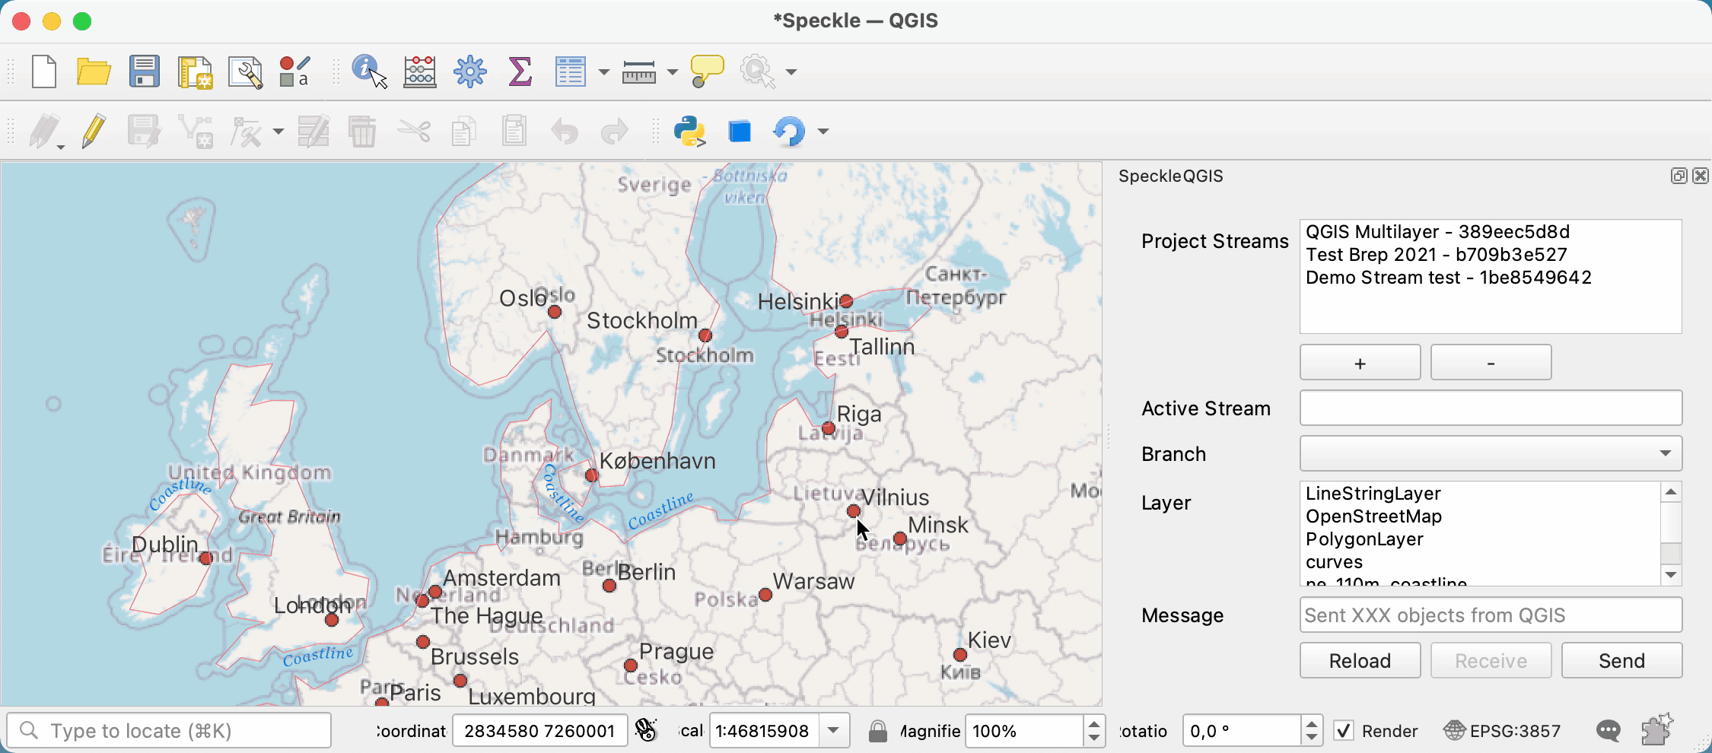Click the Layer list scrollbar up arrow
1712x753 pixels.
pos(1671,491)
